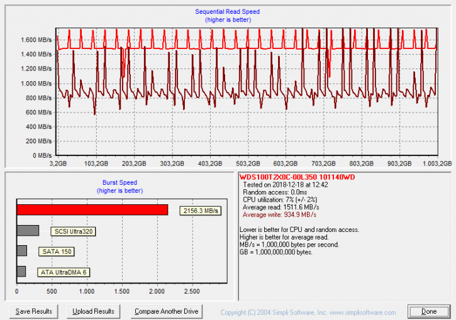Click the 'GB = 1,000,000,000 bytes' note
Image resolution: width=456 pixels, height=320 pixels.
[276, 252]
